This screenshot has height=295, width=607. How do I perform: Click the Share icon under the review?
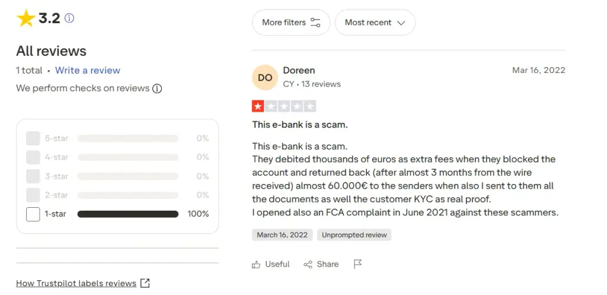pos(308,264)
